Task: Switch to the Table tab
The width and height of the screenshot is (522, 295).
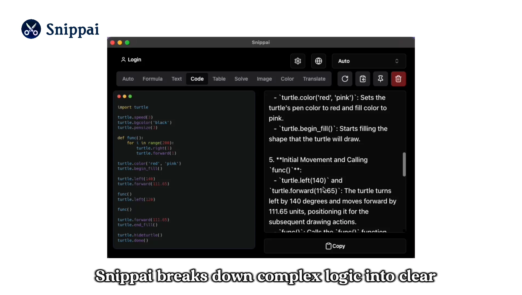Action: [219, 79]
